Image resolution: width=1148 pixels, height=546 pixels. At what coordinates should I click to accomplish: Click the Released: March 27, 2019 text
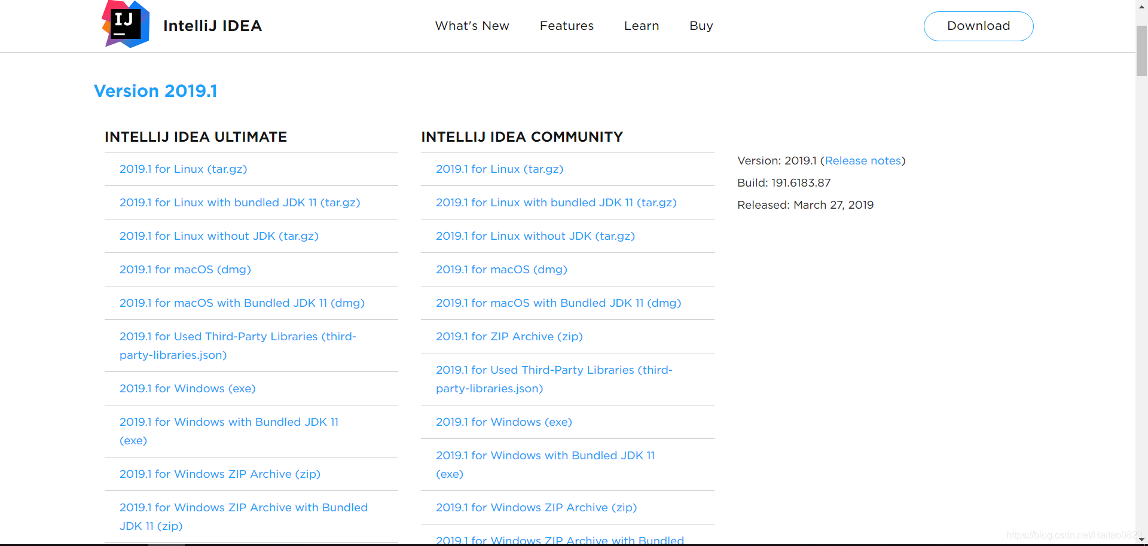[x=805, y=205]
